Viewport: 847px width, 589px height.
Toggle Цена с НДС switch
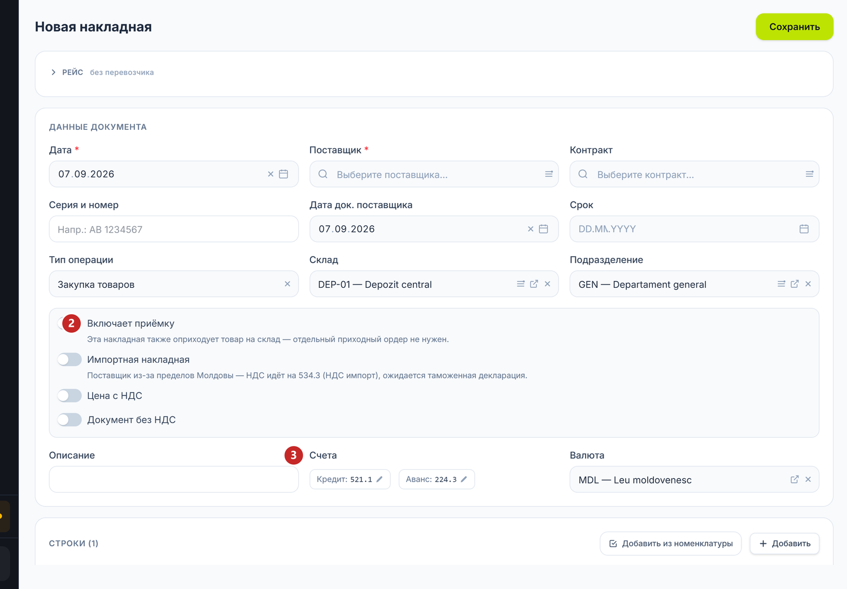69,395
